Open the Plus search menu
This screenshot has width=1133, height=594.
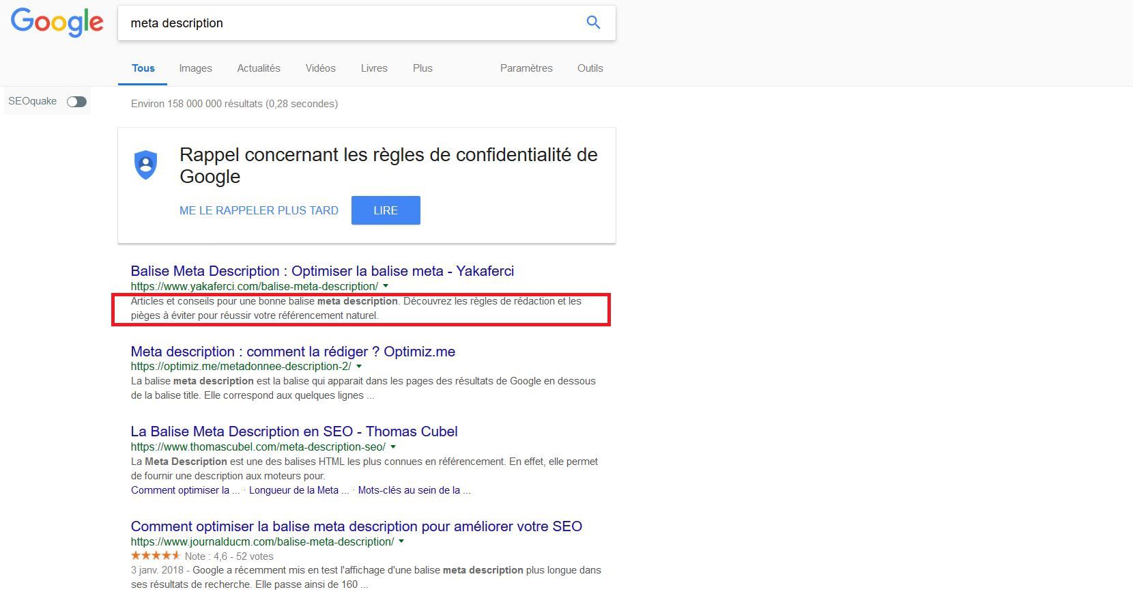[x=422, y=68]
